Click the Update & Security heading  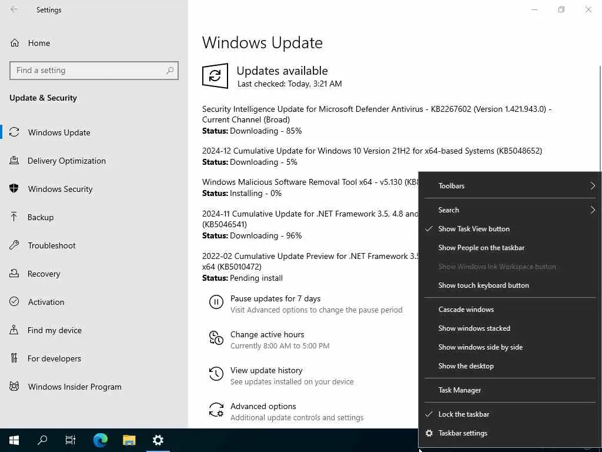click(43, 98)
